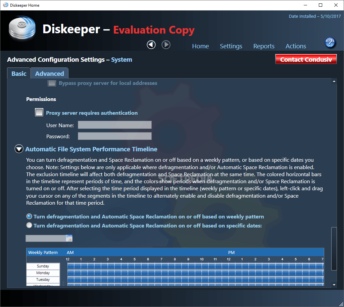
Task: Click the forward navigation arrow
Action: [166, 44]
